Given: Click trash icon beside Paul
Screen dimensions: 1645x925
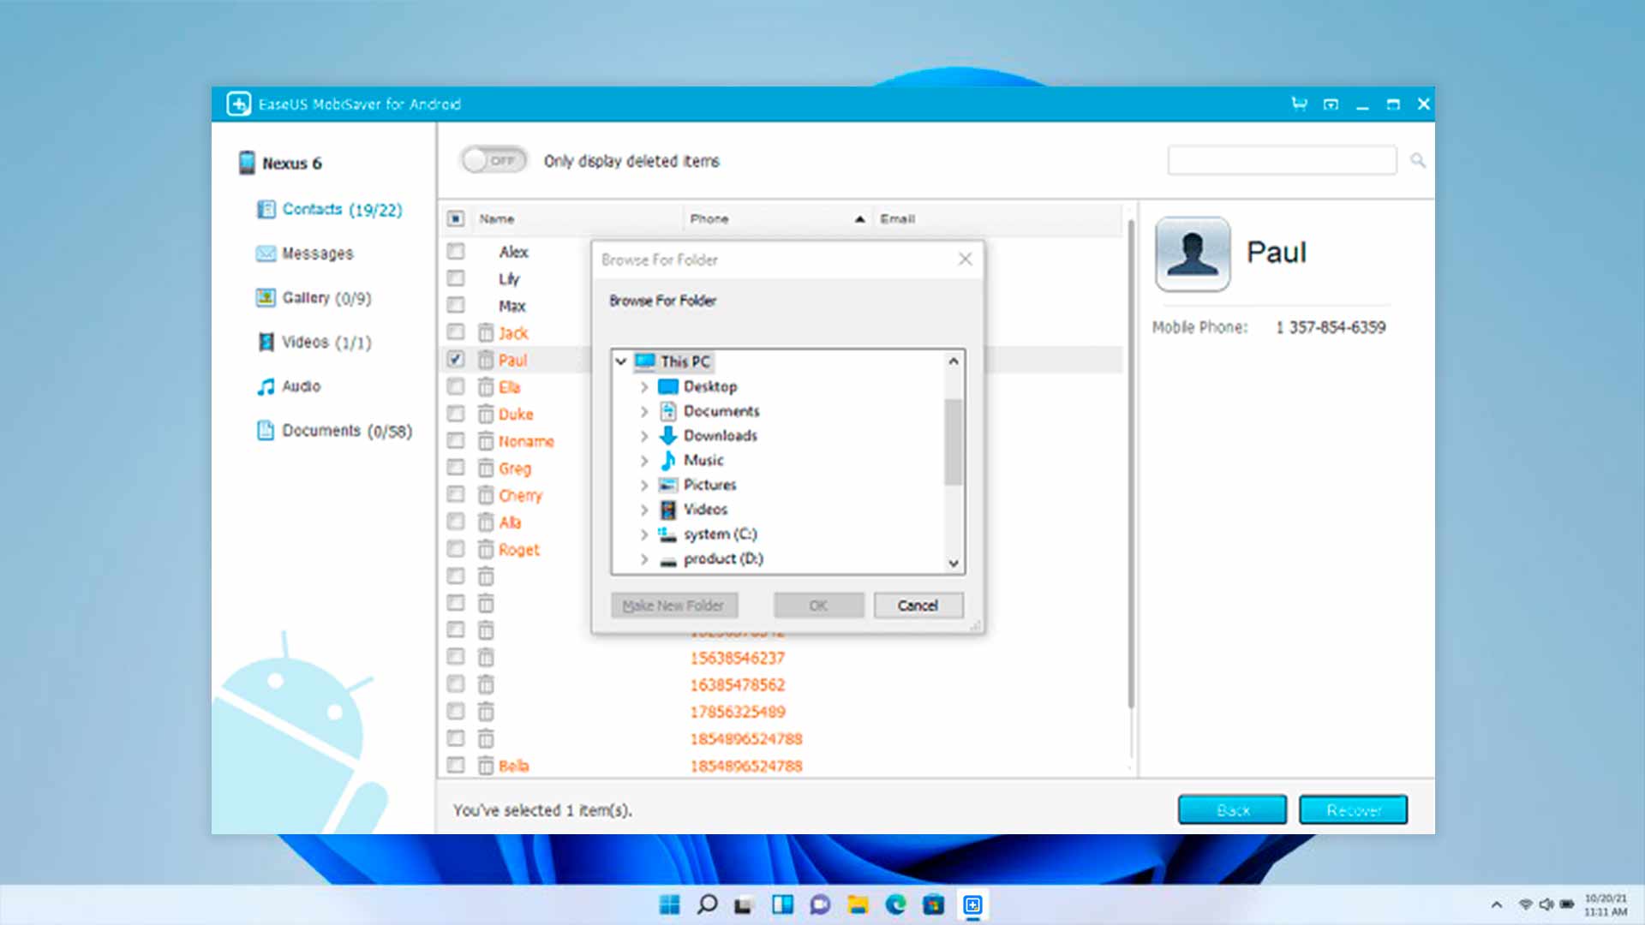Looking at the screenshot, I should [x=486, y=360].
